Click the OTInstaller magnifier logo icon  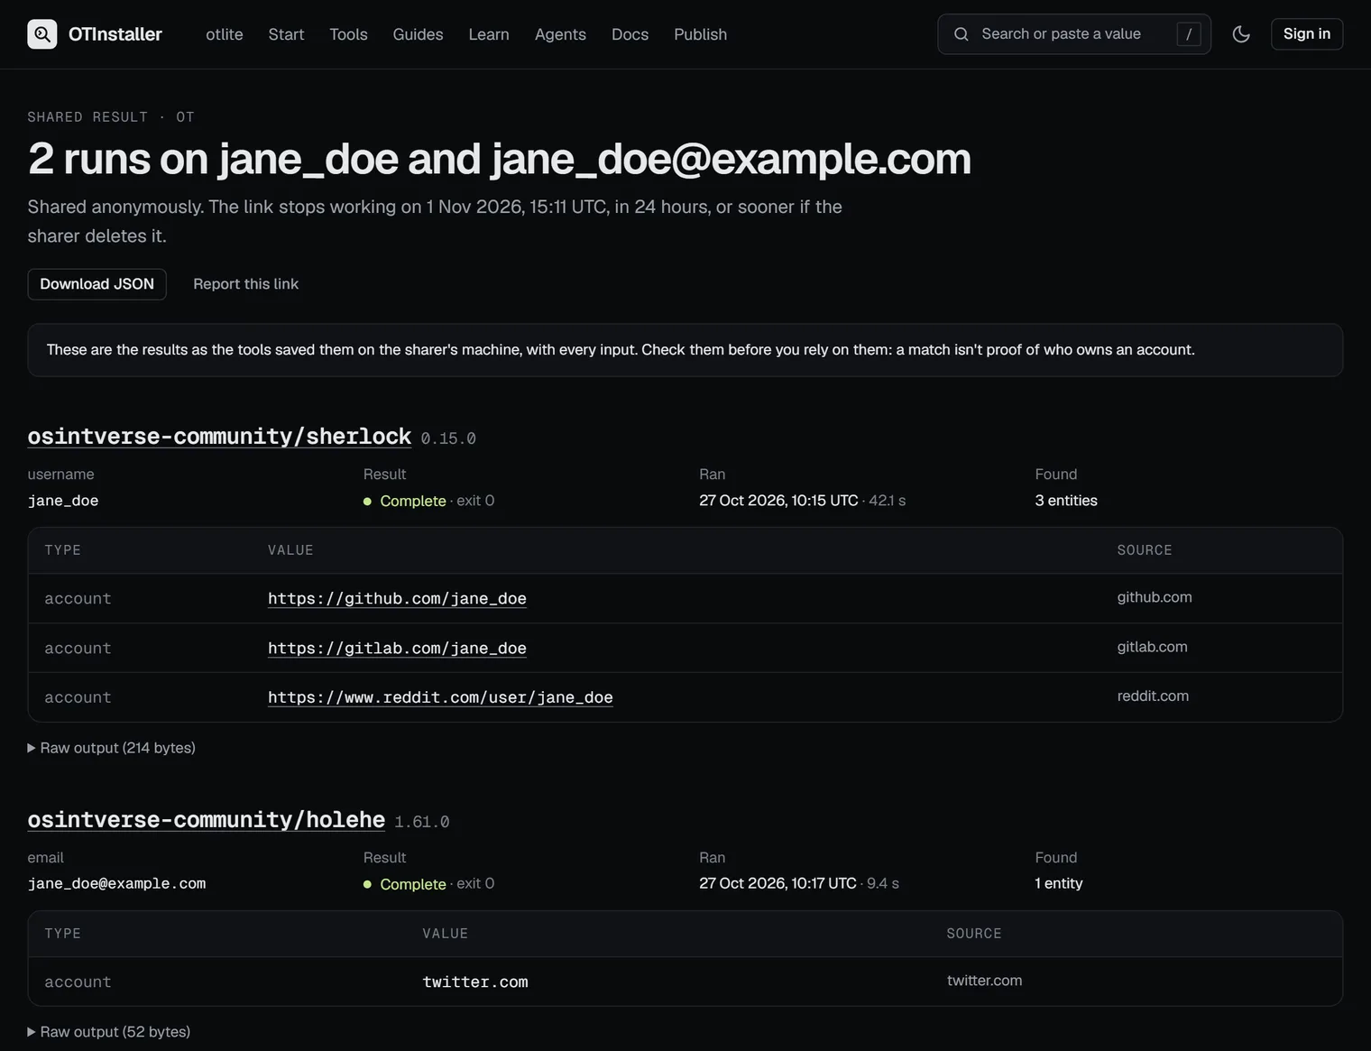point(42,34)
